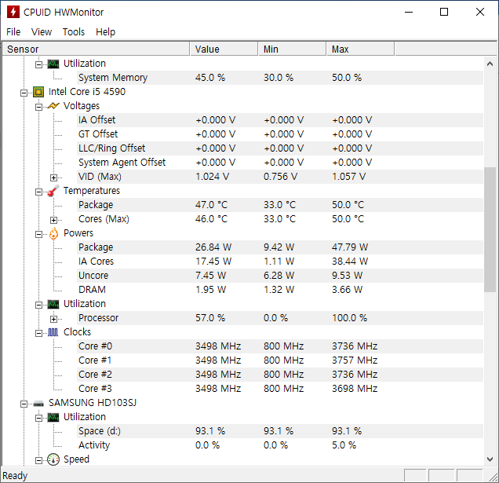Click the Clocks waveform icon

click(x=53, y=332)
